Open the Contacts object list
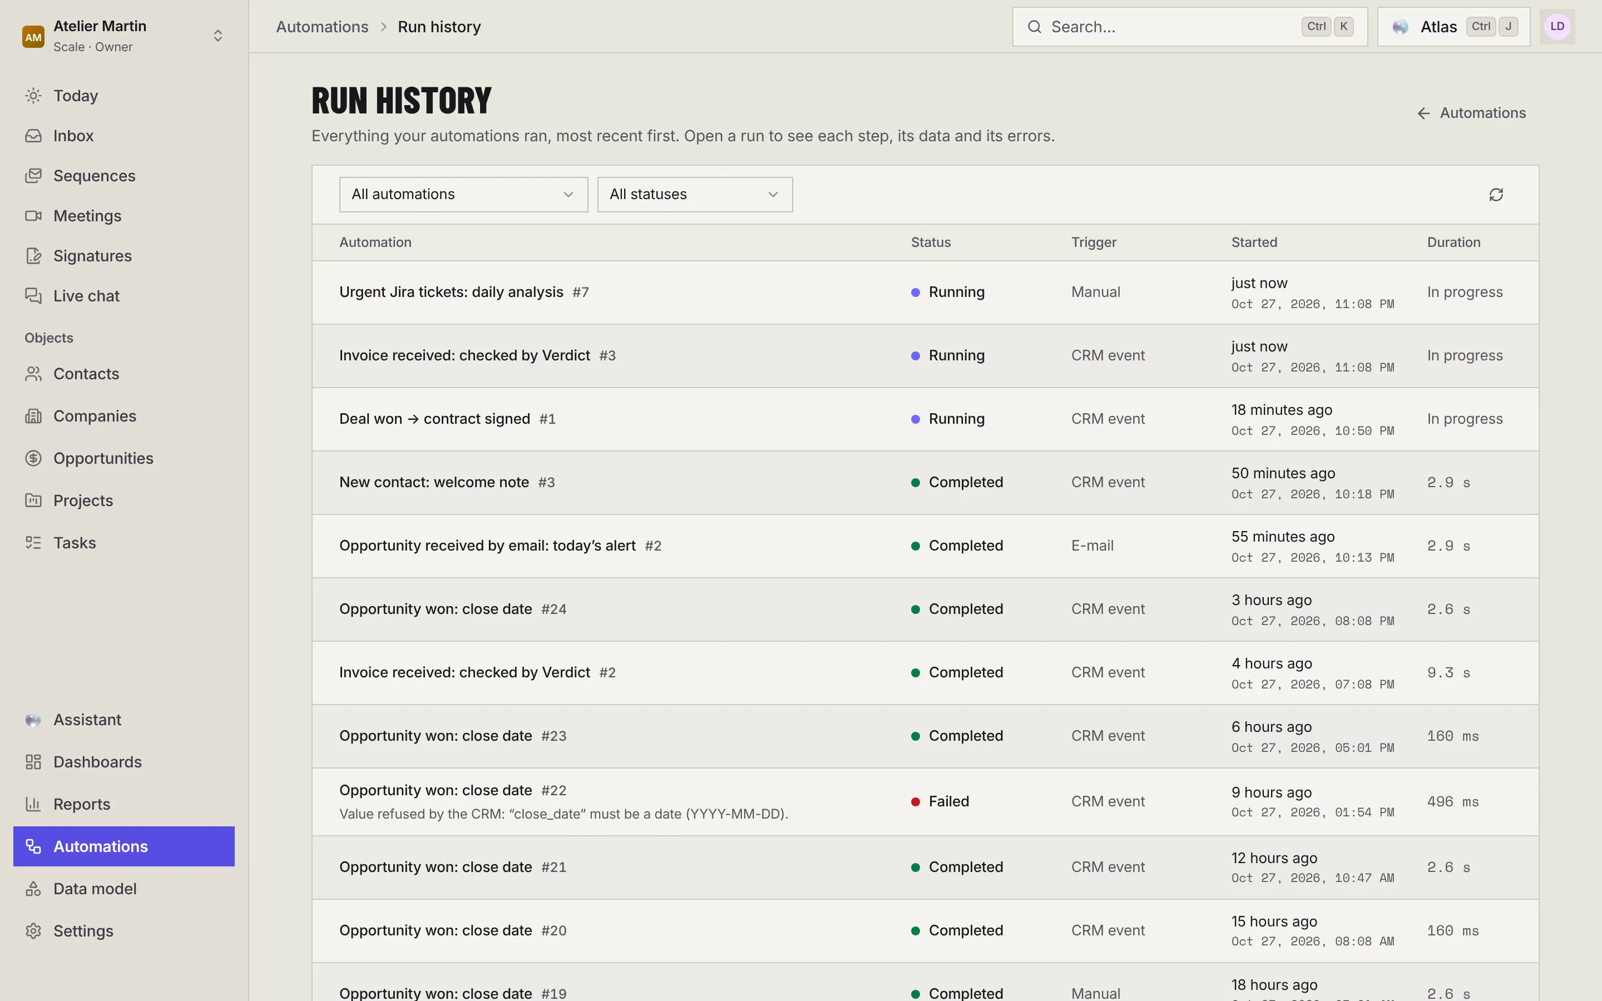 point(124,374)
